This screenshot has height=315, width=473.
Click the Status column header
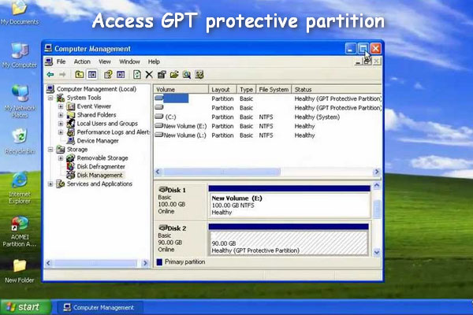pos(337,90)
